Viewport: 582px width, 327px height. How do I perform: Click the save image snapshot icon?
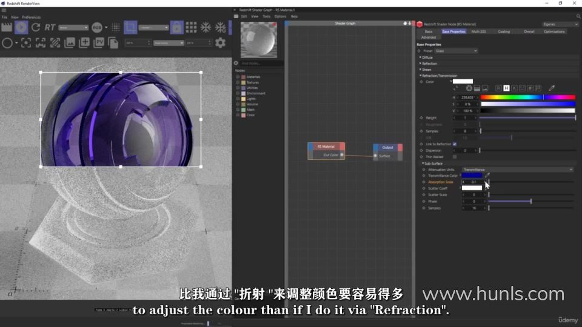point(70,43)
